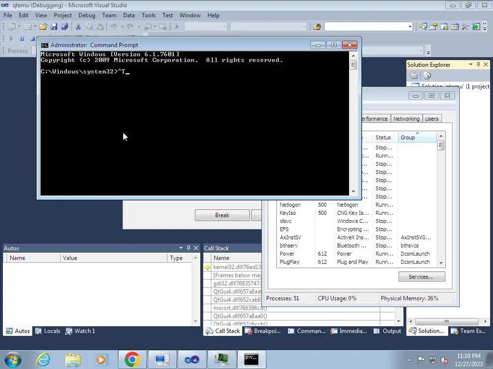Click the Stop Debugging square icon

click(32, 38)
